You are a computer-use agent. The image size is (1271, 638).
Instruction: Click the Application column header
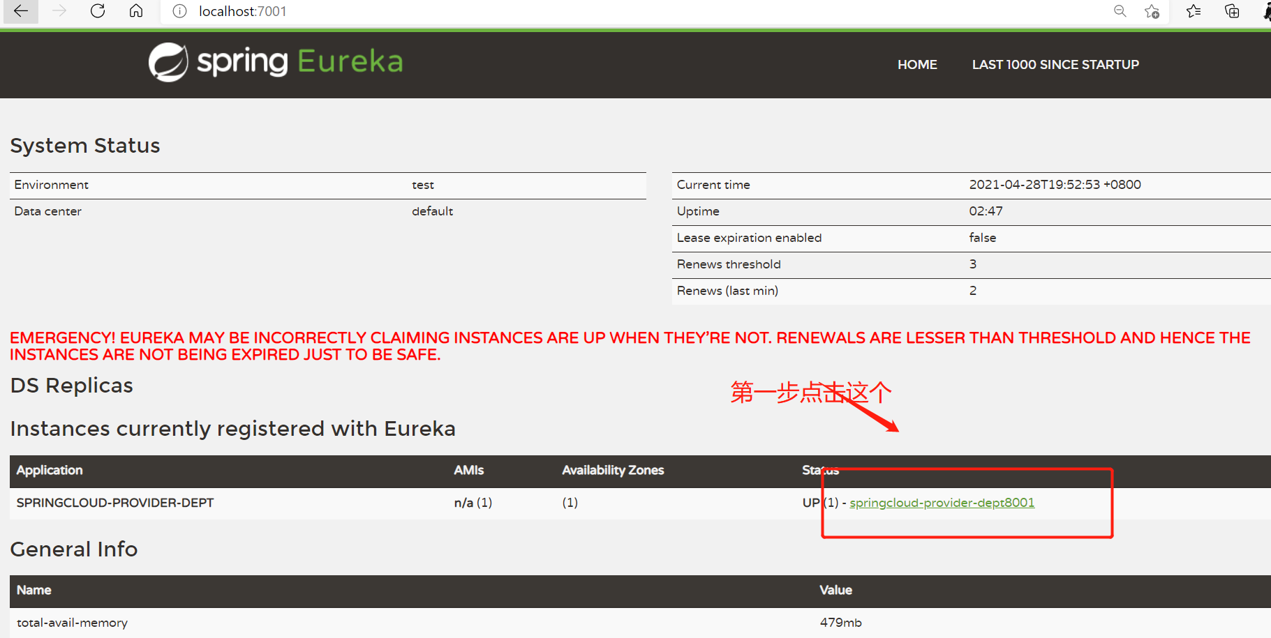(x=50, y=471)
